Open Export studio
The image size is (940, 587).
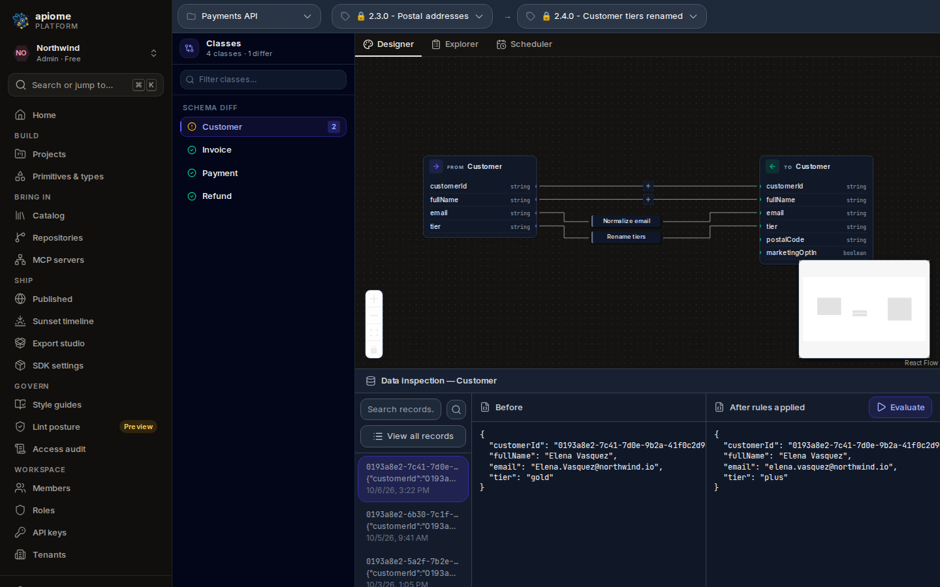(x=86, y=343)
